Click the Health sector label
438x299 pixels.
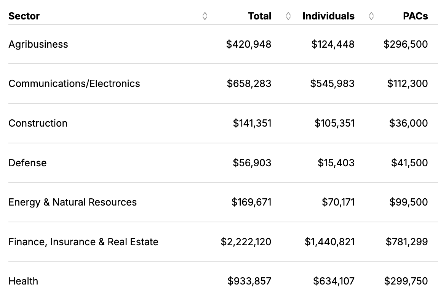[x=23, y=281]
